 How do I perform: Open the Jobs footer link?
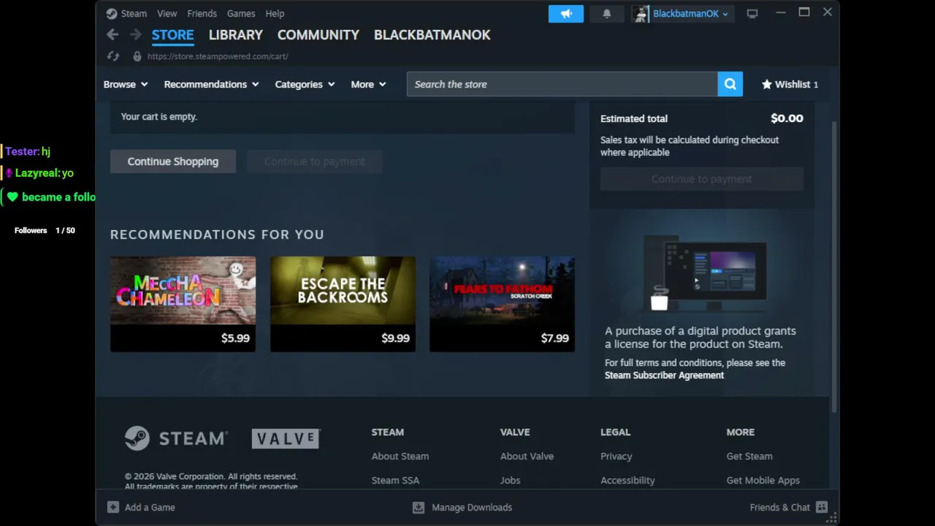510,480
